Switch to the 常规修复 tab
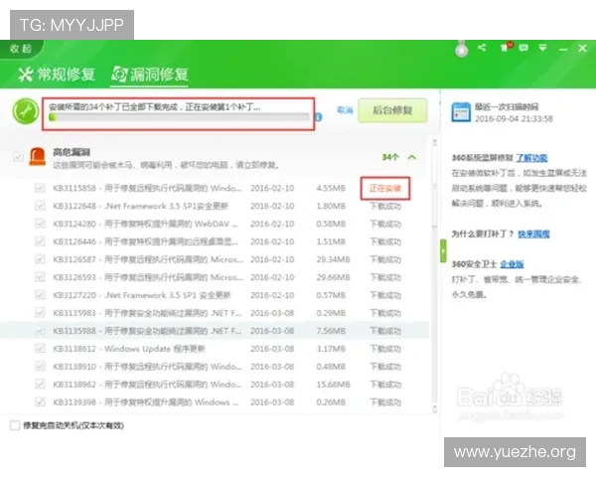 [57, 75]
